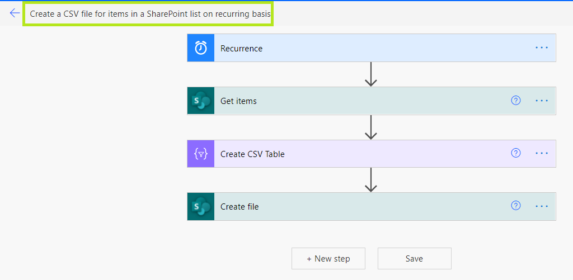
Task: Insert step on arrow below Recurrence
Action: tap(370, 74)
